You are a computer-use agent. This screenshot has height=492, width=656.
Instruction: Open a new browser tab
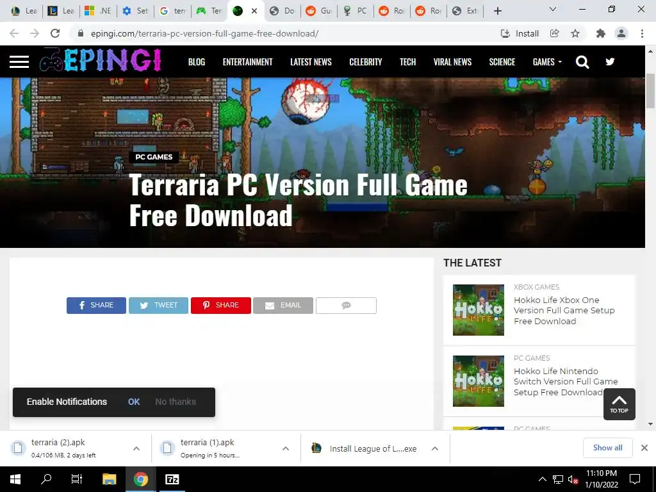[497, 11]
